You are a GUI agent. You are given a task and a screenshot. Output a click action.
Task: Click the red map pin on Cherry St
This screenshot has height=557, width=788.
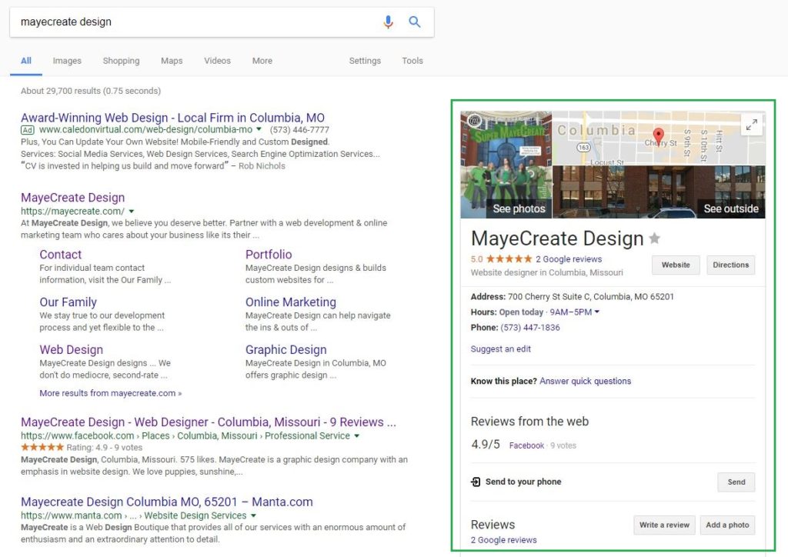pyautogui.click(x=658, y=136)
